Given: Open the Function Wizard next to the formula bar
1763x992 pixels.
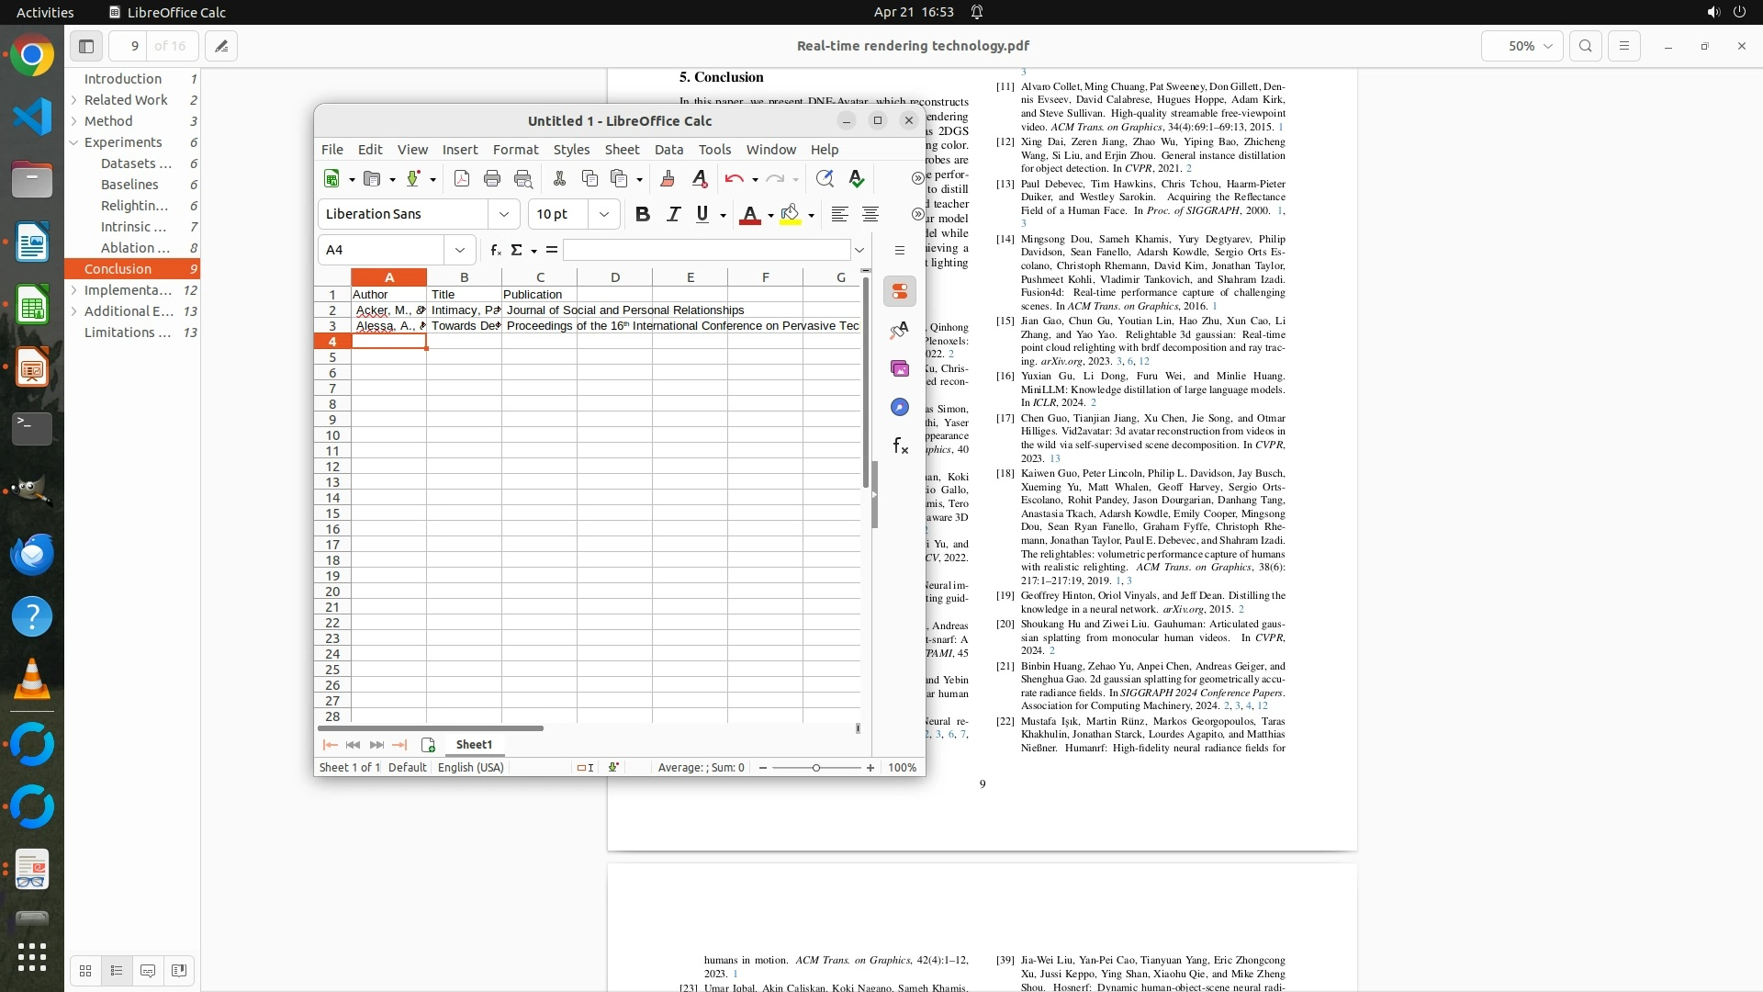Looking at the screenshot, I should click(x=496, y=250).
